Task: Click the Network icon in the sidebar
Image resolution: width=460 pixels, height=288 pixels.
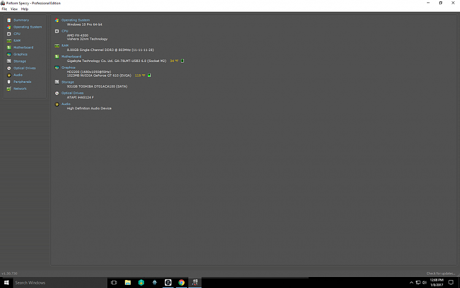Action: pos(9,88)
